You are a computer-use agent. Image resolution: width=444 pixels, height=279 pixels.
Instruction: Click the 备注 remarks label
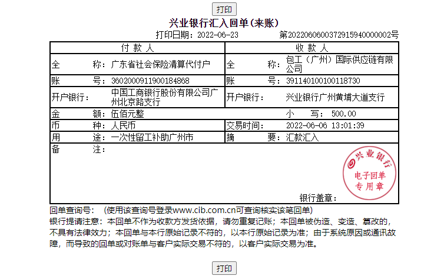click(78, 149)
